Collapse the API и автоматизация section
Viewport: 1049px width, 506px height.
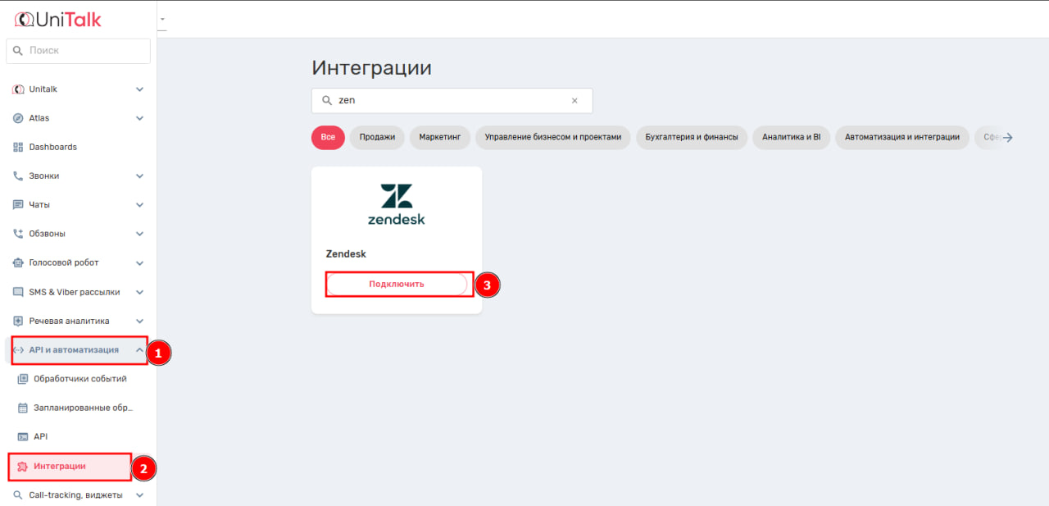click(x=139, y=350)
